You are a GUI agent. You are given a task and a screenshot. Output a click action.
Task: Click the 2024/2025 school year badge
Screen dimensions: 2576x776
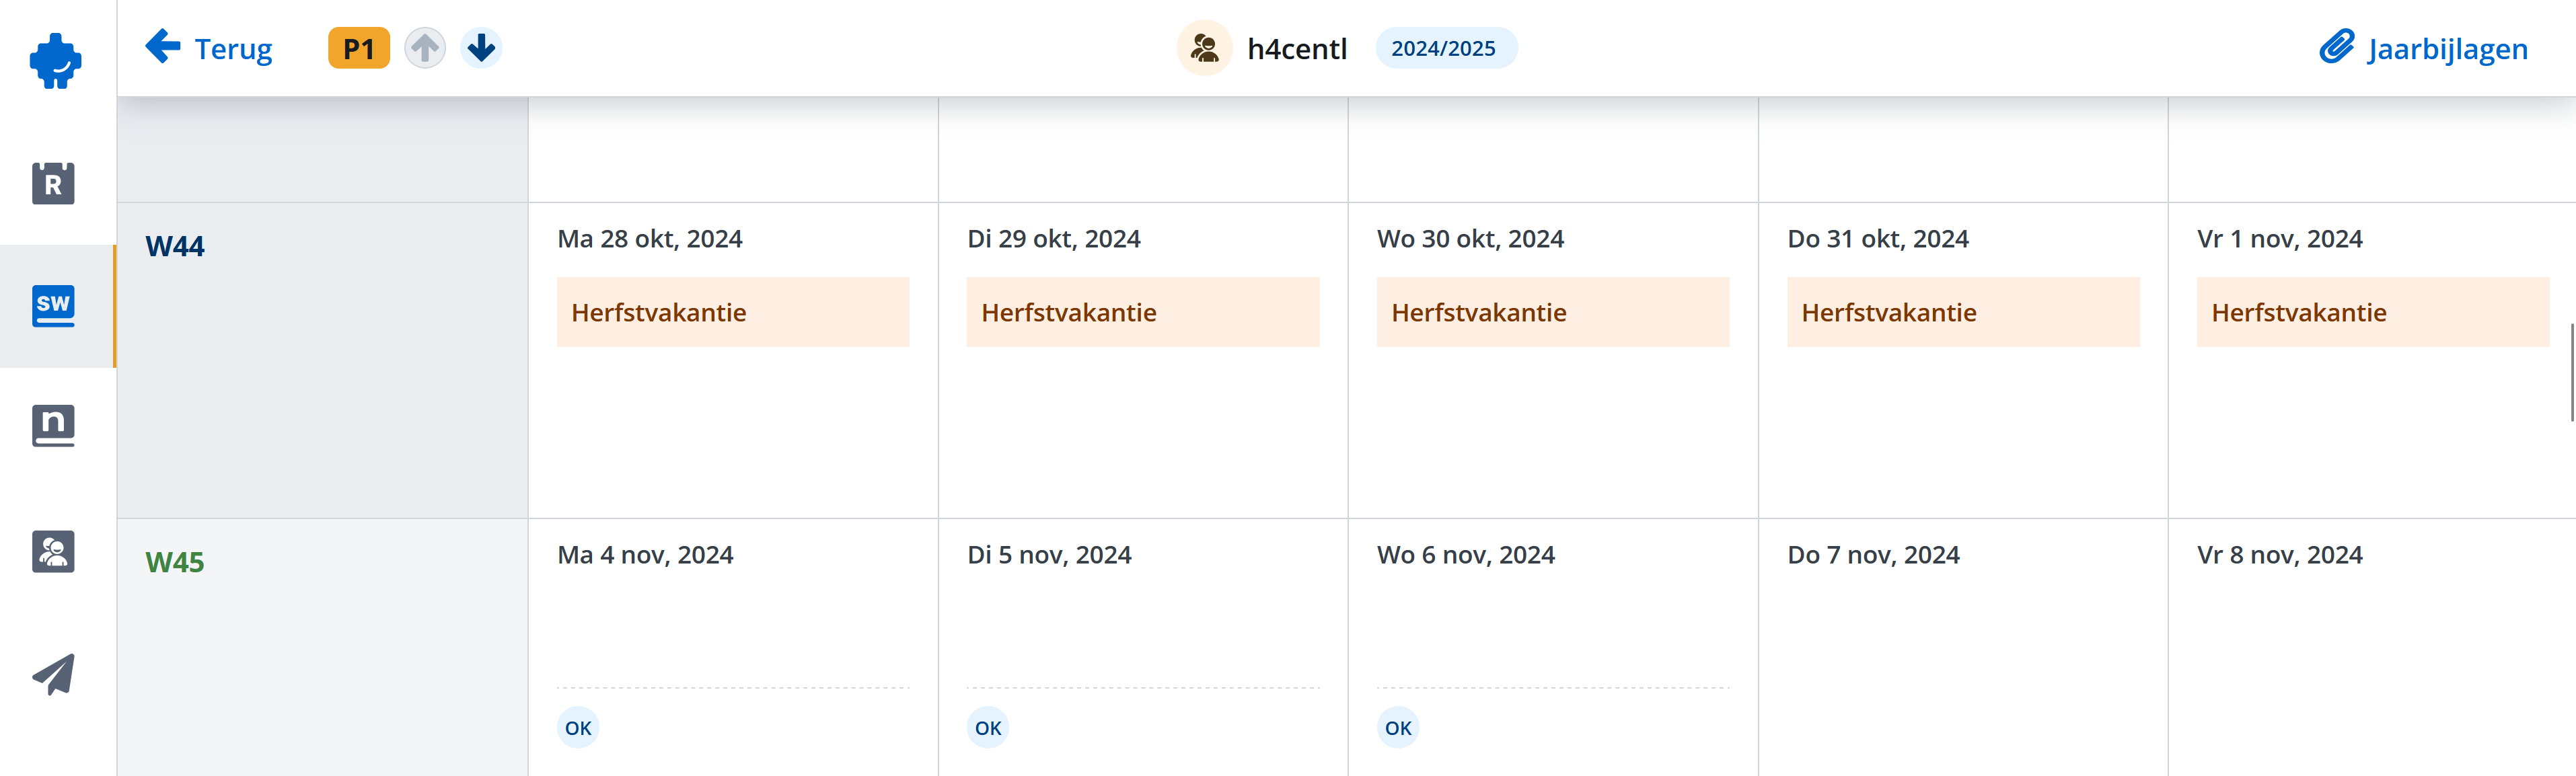1444,48
